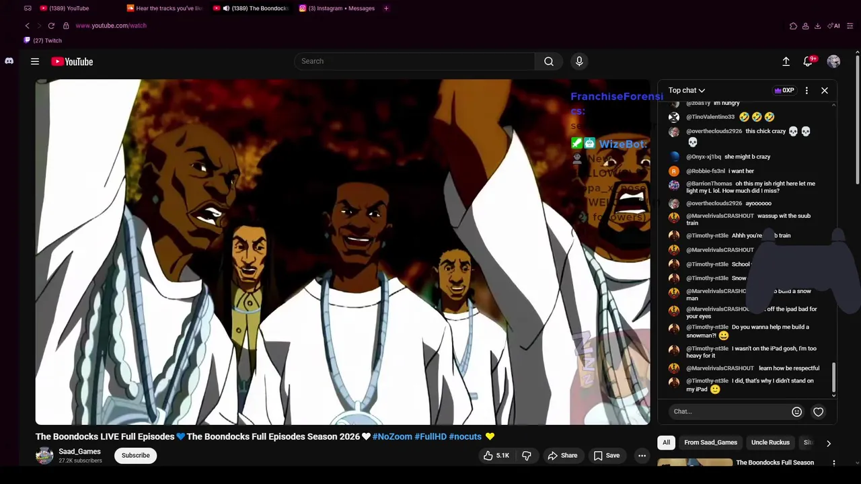Toggle the browser sidebar panel icon

pos(28,8)
